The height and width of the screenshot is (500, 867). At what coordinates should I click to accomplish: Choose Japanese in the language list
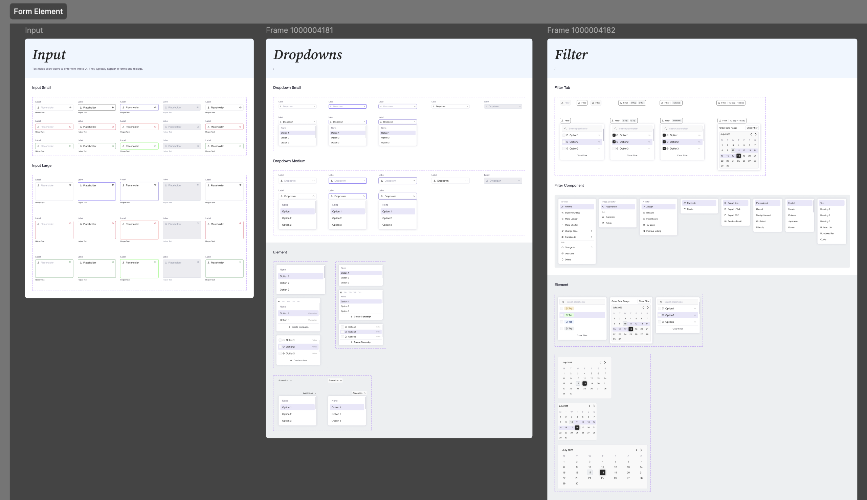pyautogui.click(x=800, y=221)
